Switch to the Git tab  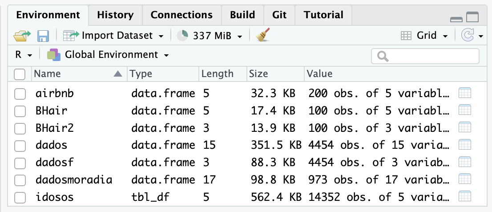[279, 15]
